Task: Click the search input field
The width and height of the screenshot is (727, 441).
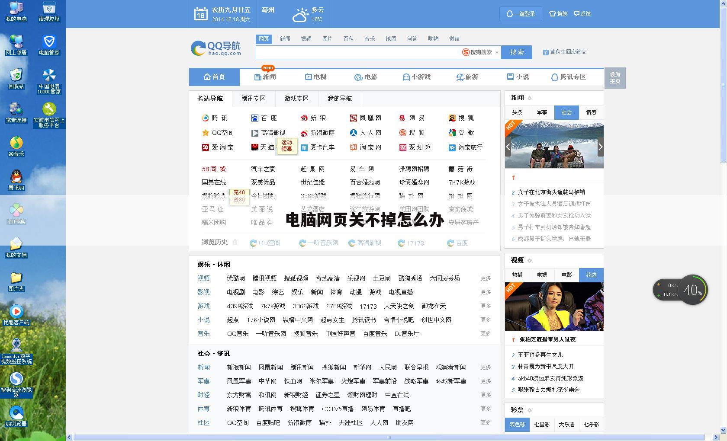Action: point(358,52)
